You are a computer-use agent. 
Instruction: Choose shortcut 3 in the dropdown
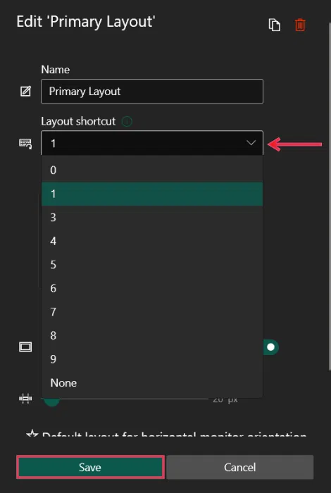[x=152, y=218]
